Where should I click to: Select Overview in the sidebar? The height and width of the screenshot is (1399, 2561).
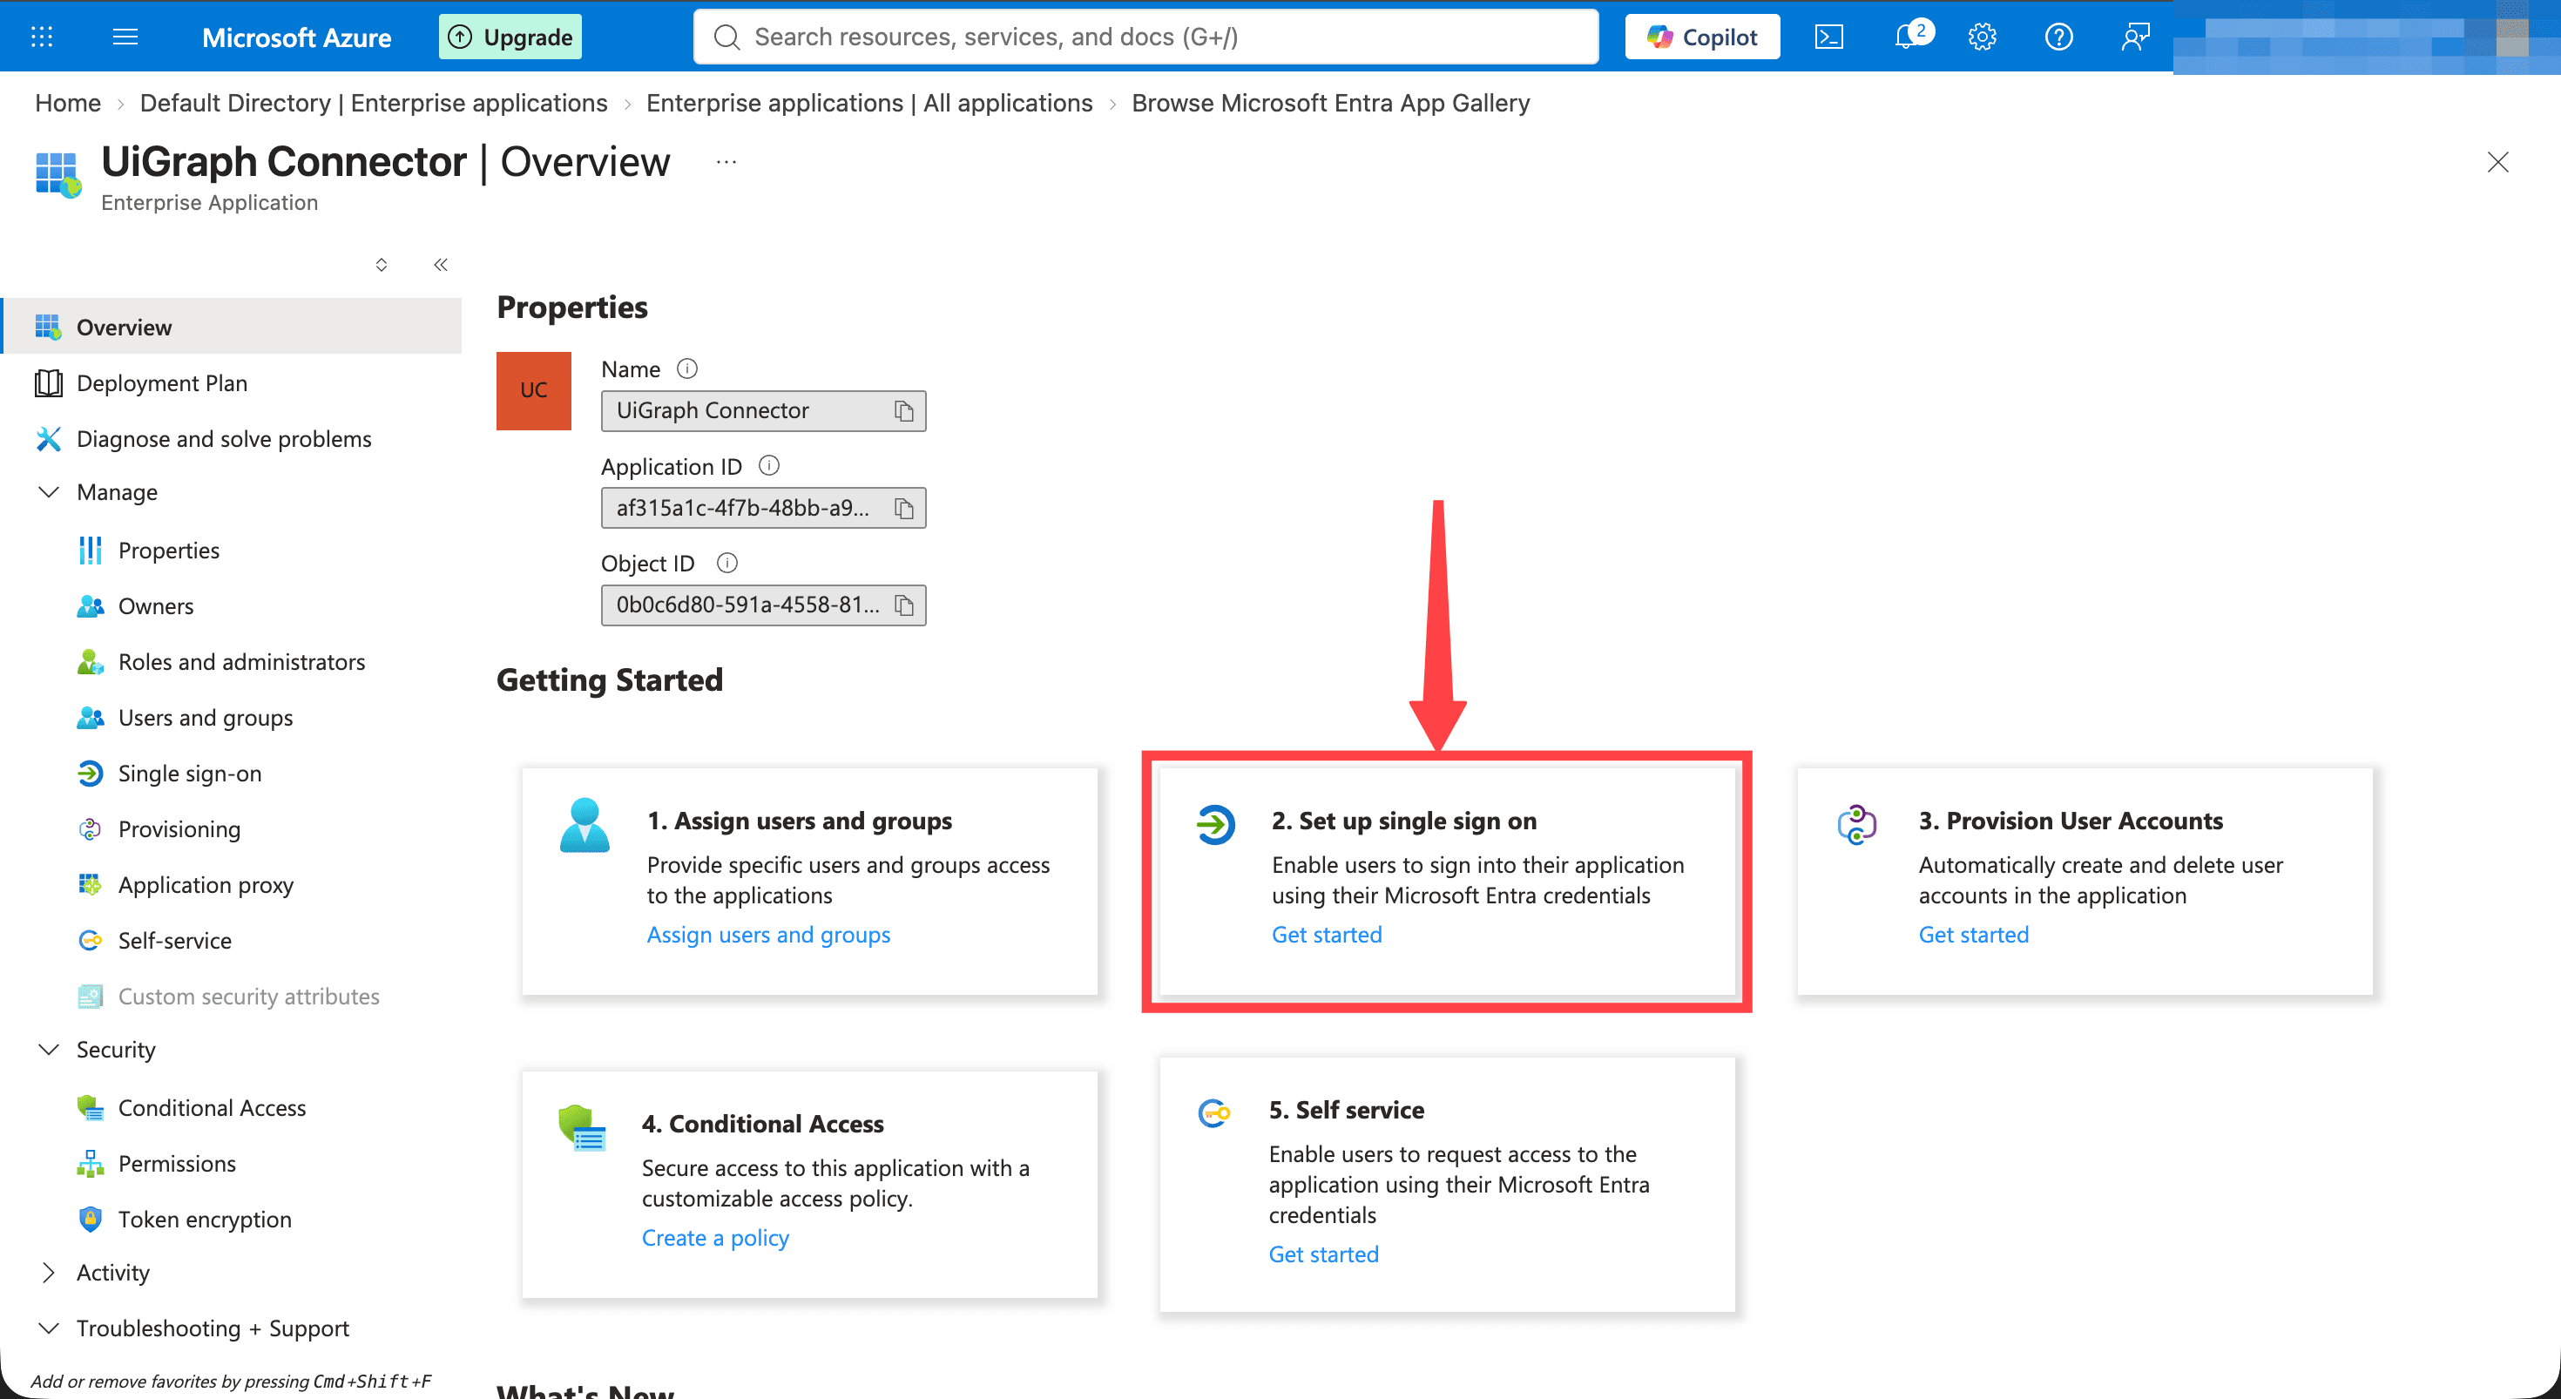tap(233, 328)
